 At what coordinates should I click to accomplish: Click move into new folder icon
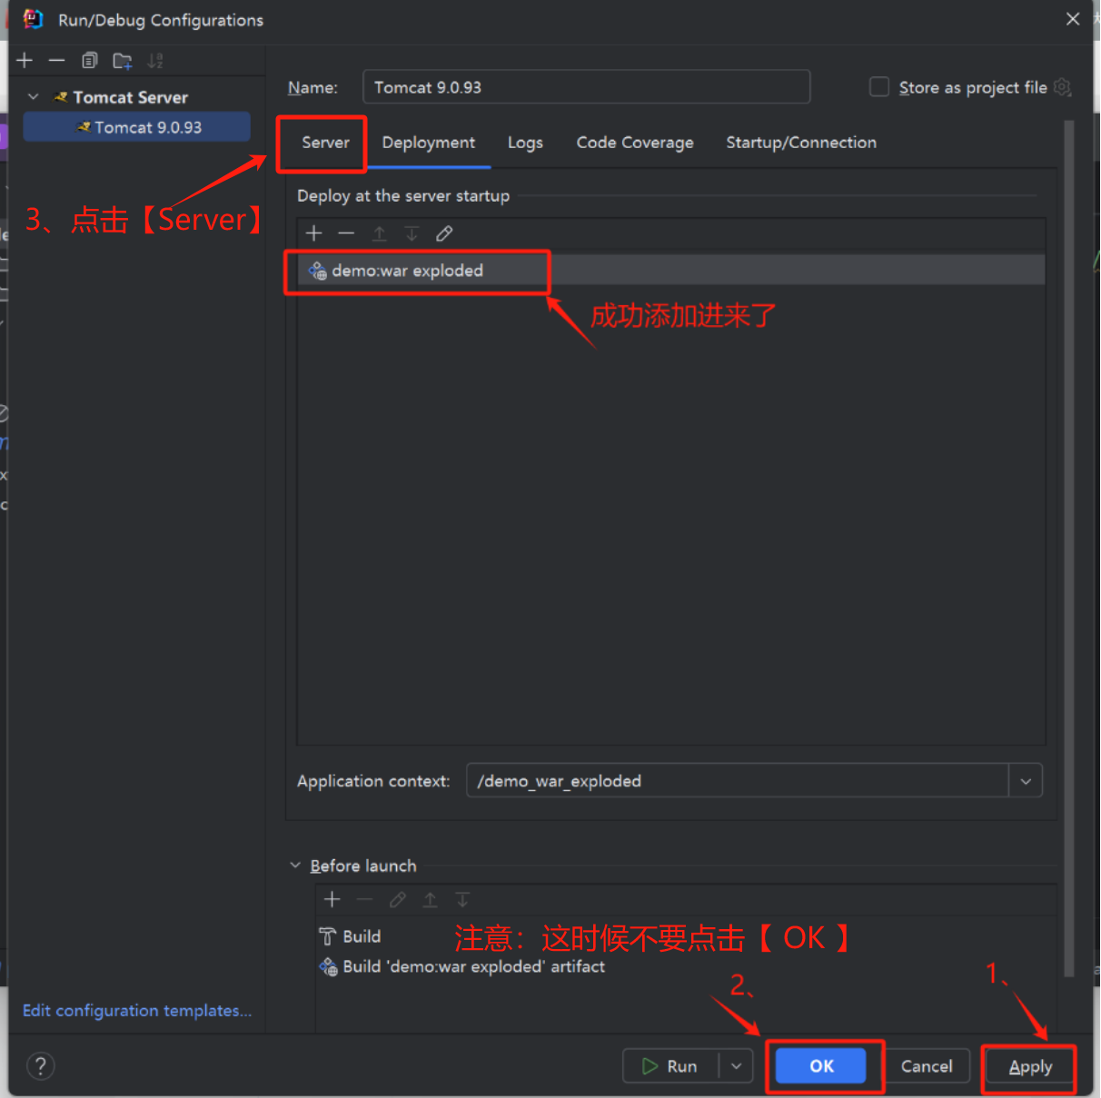[x=122, y=61]
